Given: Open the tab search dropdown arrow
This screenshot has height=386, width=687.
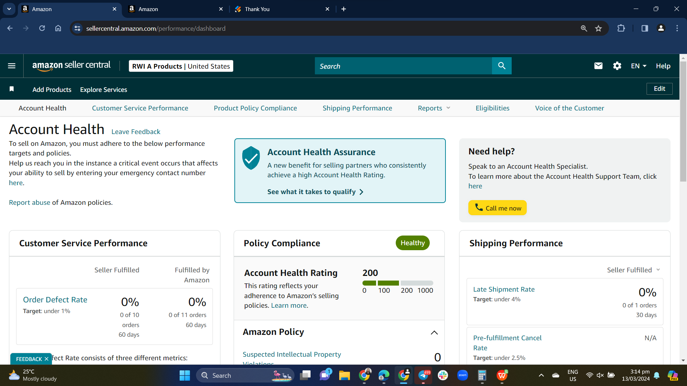Looking at the screenshot, I should pos(9,9).
